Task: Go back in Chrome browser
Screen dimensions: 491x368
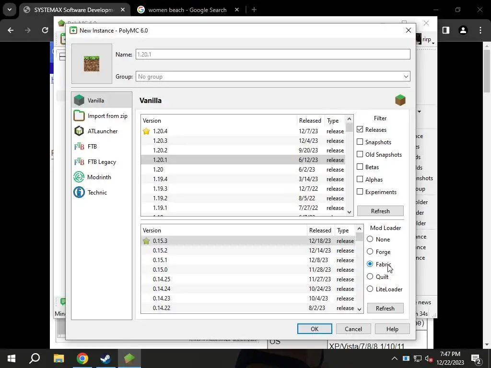Action: pyautogui.click(x=11, y=30)
